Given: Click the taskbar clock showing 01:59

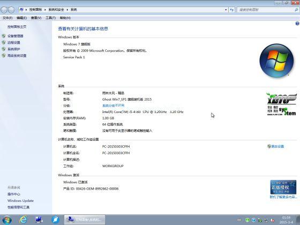Looking at the screenshot, I should click(x=286, y=220).
